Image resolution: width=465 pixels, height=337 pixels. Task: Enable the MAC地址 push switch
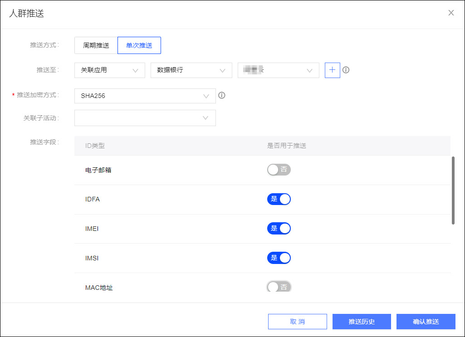[279, 287]
